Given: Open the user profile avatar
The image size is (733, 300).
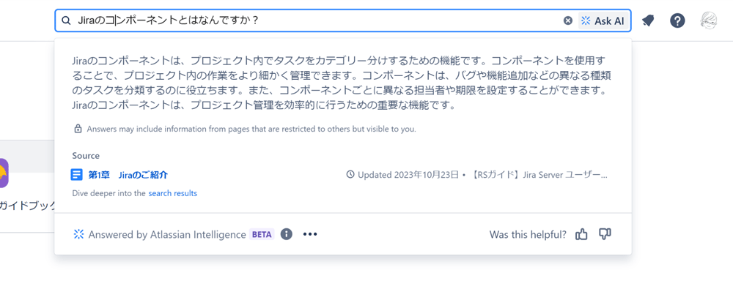Looking at the screenshot, I should [x=708, y=20].
